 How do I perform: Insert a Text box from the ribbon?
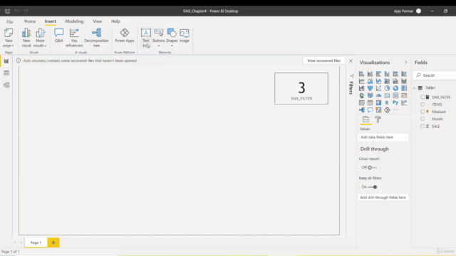[x=145, y=38]
